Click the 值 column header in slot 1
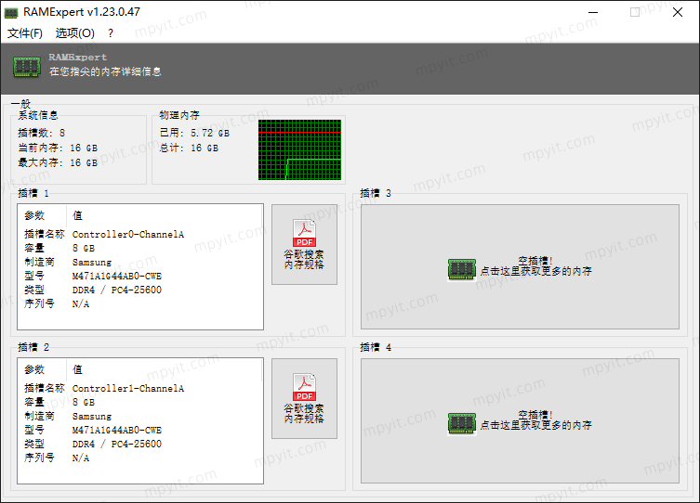This screenshot has width=700, height=503. pyautogui.click(x=165, y=215)
